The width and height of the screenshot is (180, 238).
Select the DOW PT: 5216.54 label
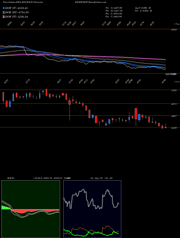[16, 17]
